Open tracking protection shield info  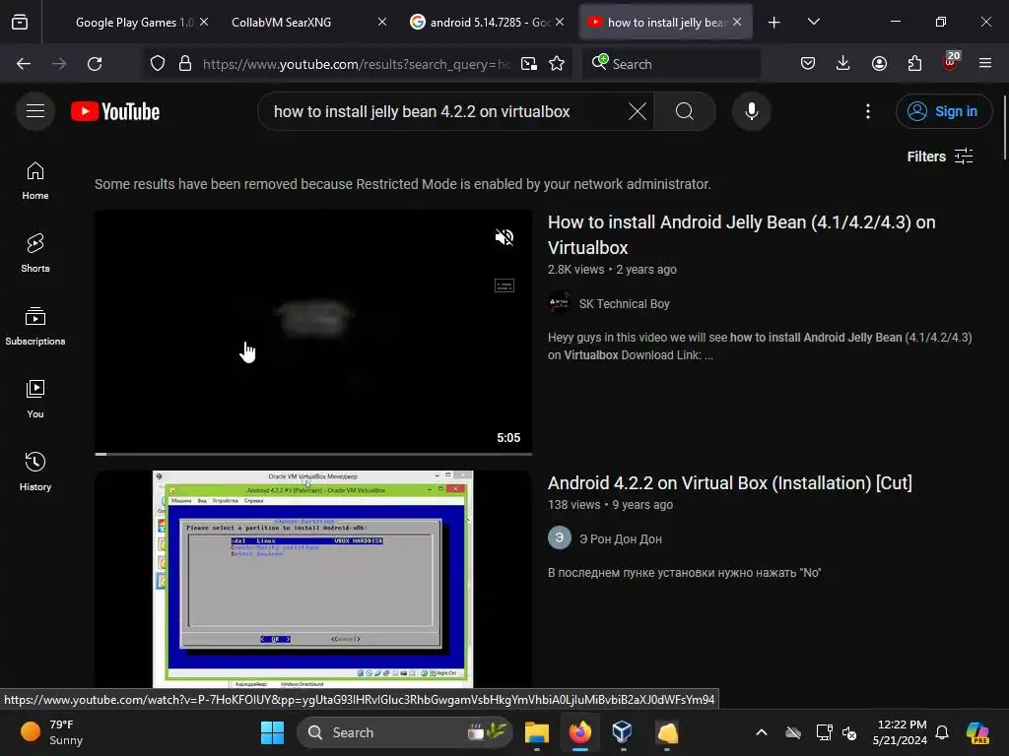158,64
